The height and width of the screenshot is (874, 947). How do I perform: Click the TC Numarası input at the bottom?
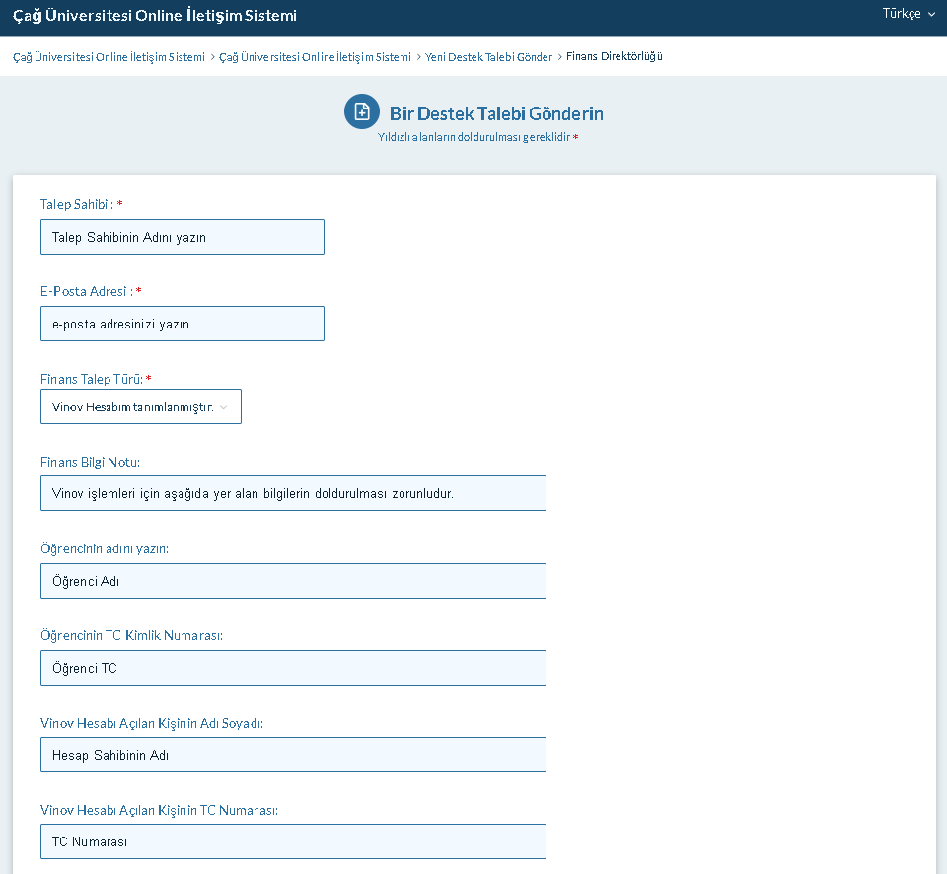[x=293, y=841]
